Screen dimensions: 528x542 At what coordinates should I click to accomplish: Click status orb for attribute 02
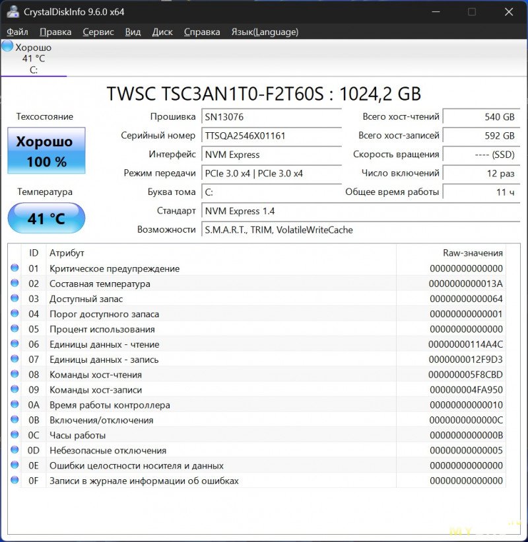tap(15, 283)
